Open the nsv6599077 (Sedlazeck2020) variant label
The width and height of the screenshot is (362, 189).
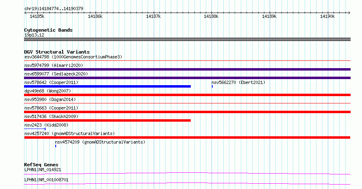pos(56,74)
